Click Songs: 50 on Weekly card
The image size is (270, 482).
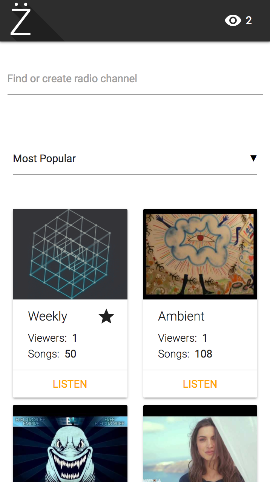pos(52,354)
